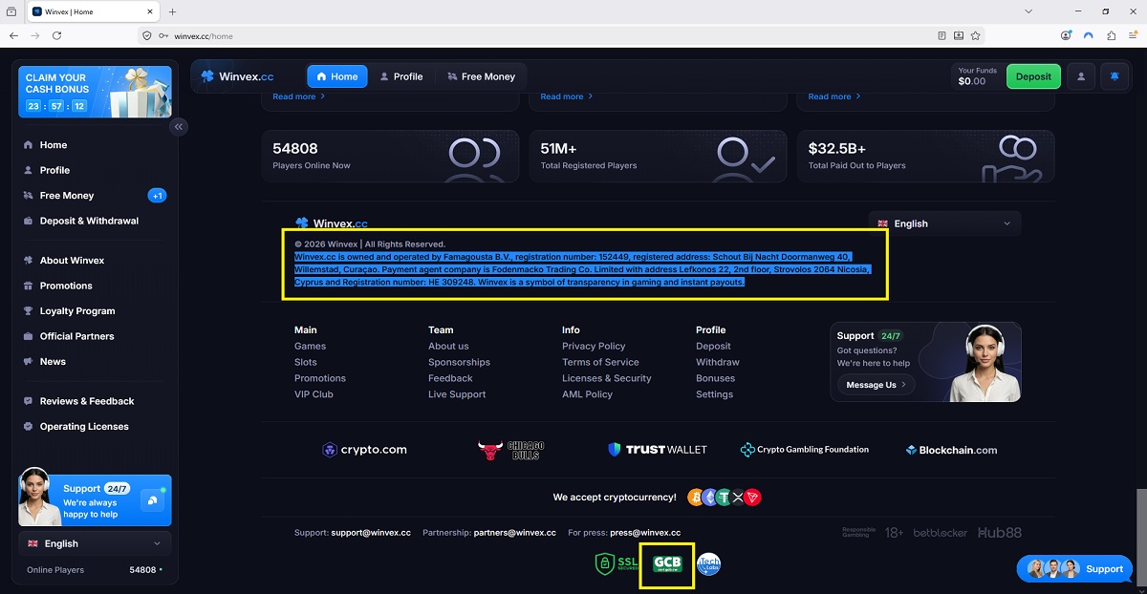Open Live Support link in footer
Screen dimensions: 1147x594
pyautogui.click(x=457, y=394)
